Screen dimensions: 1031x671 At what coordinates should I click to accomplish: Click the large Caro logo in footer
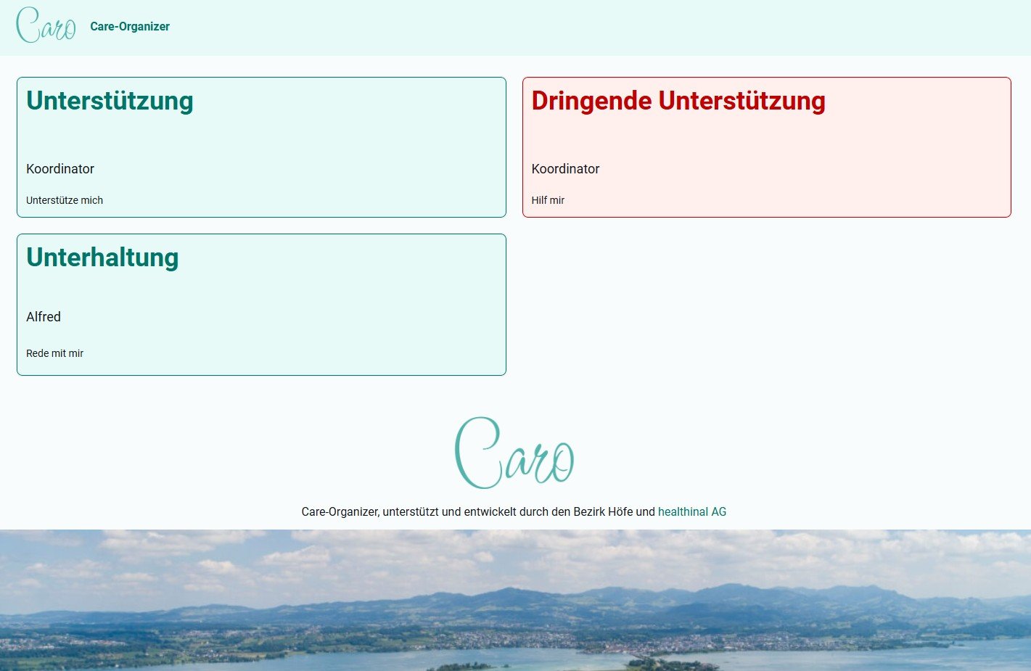[x=514, y=453]
